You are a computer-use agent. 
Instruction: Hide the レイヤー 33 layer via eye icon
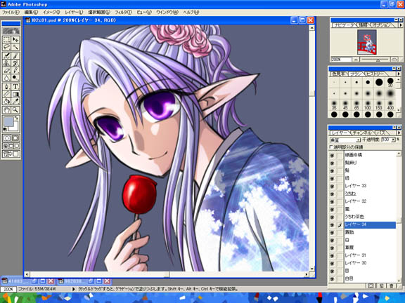pyautogui.click(x=333, y=186)
